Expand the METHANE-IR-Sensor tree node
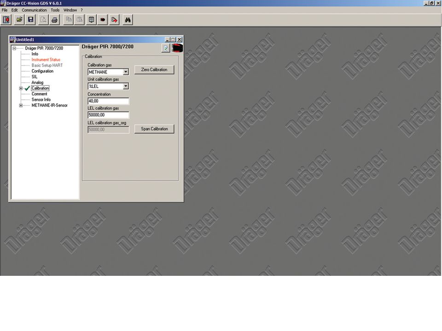The image size is (442, 331). [x=21, y=106]
